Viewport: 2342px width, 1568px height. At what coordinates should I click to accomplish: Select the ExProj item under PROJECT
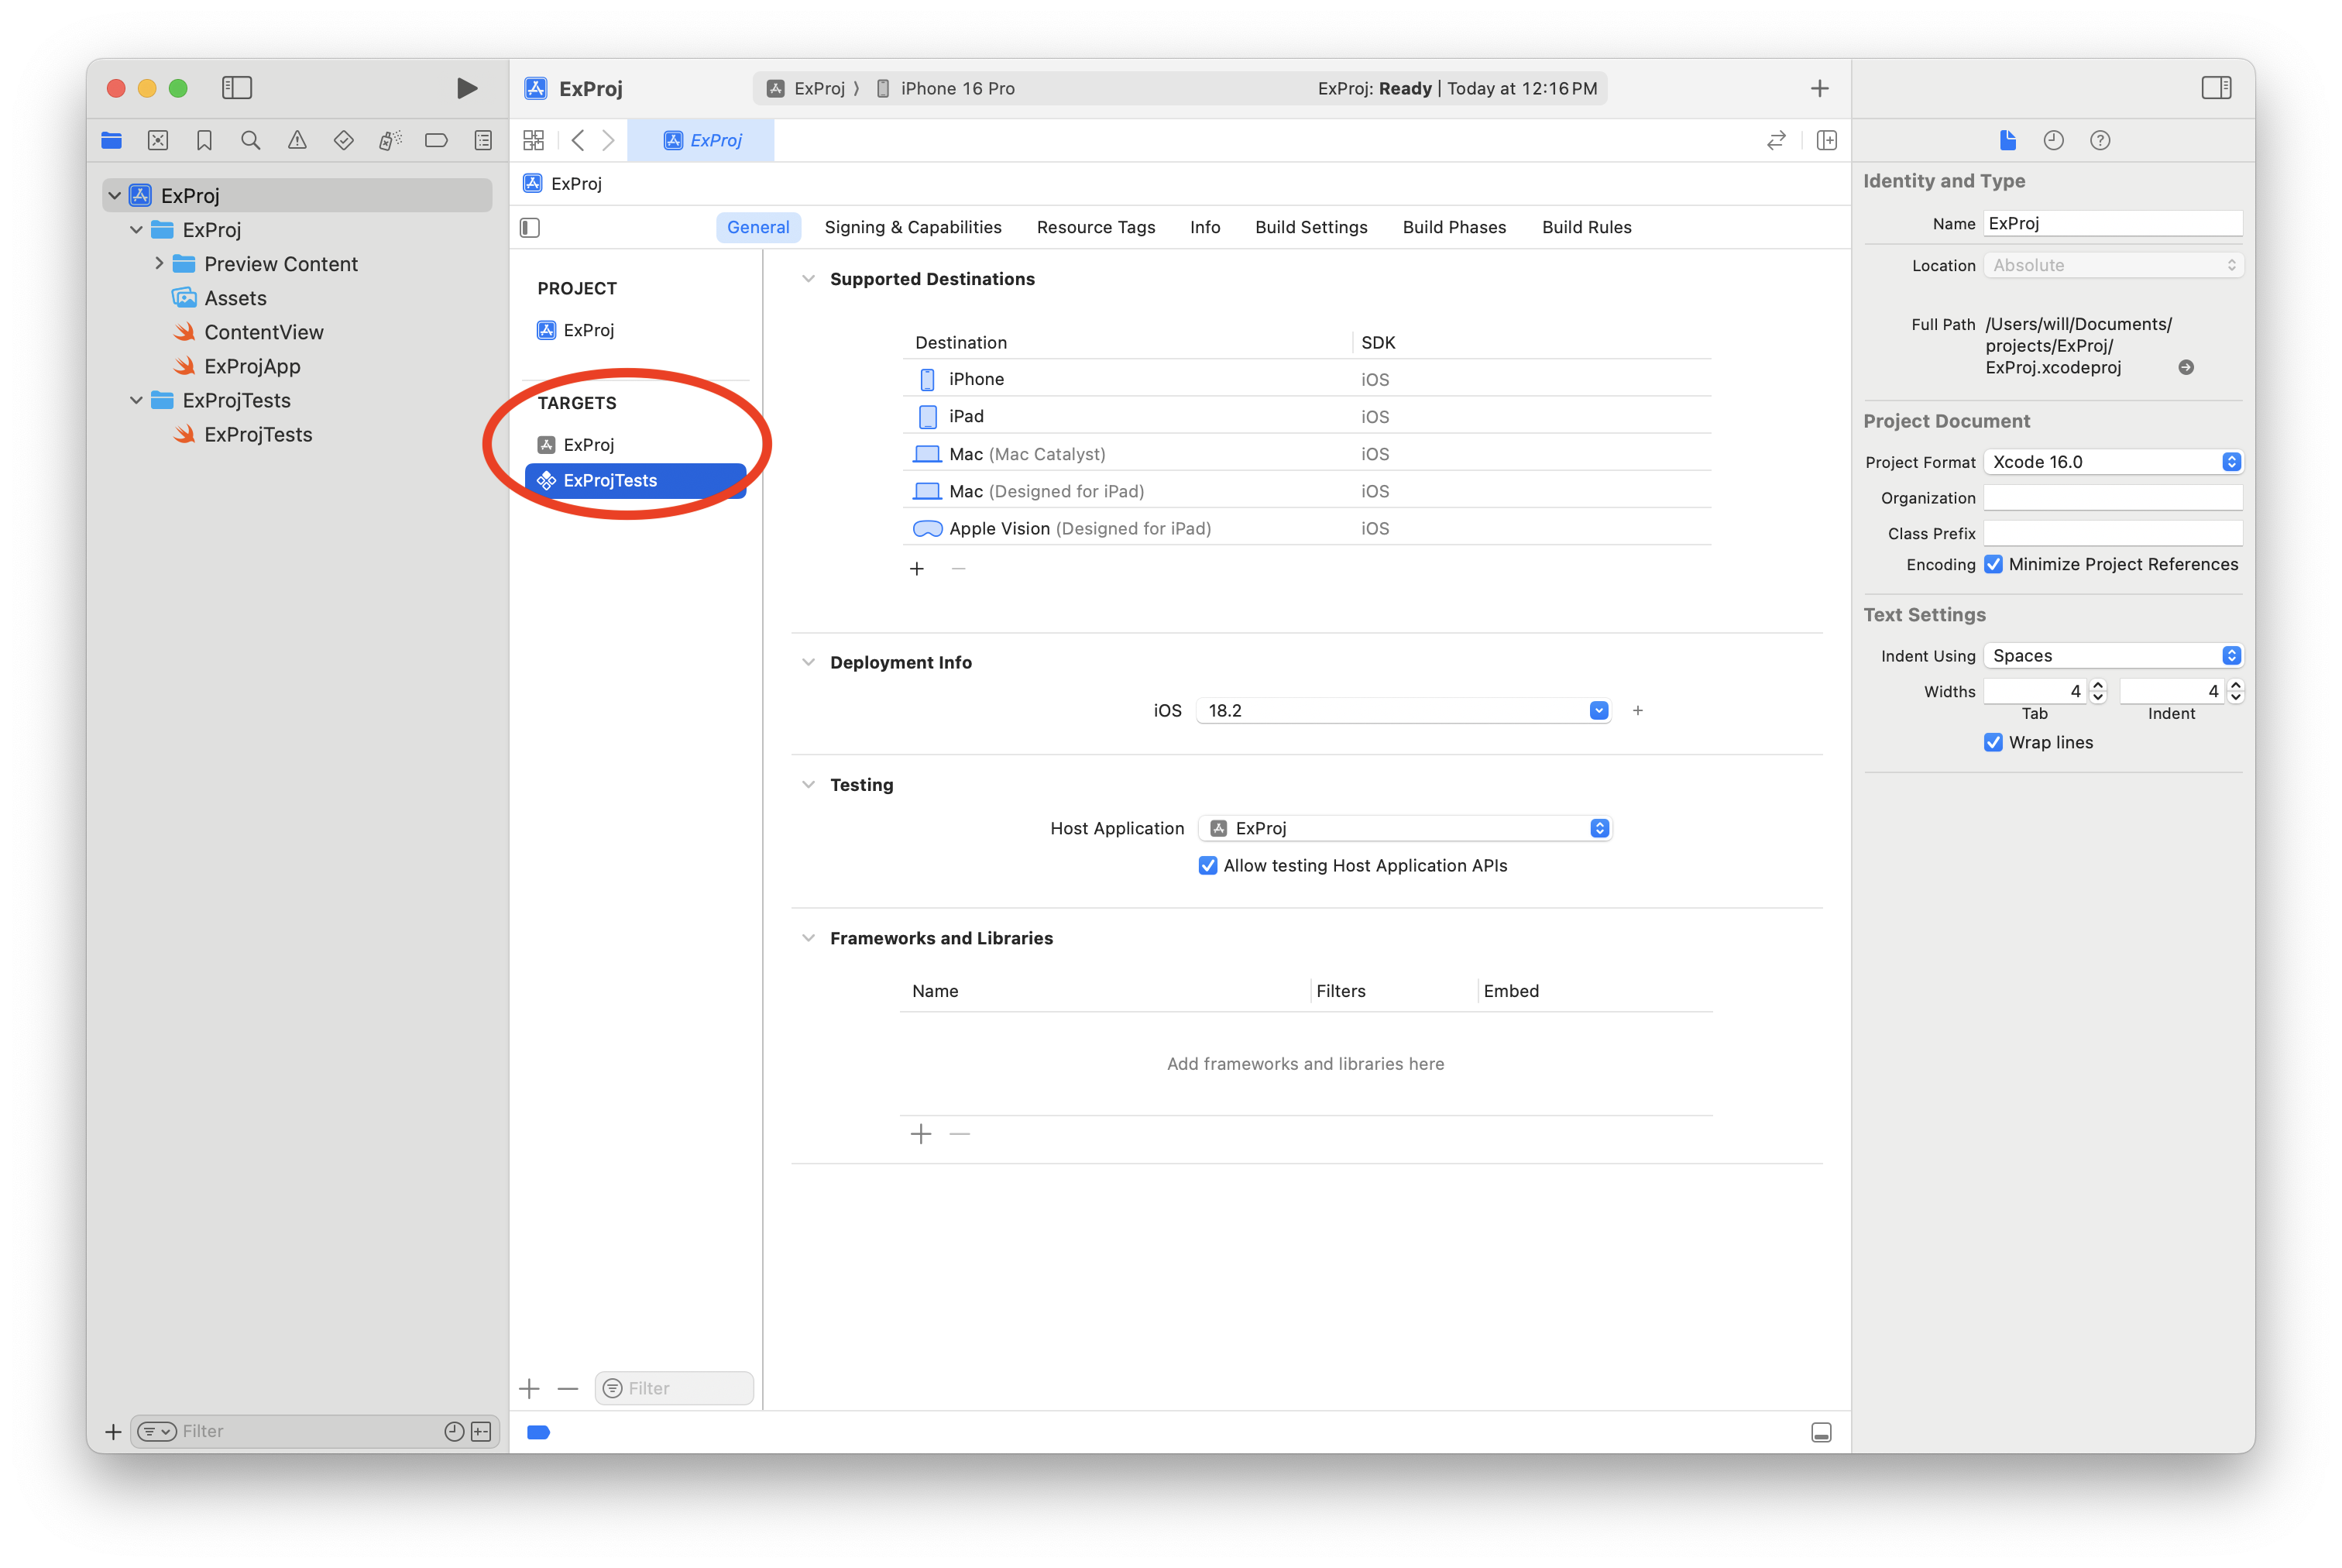click(636, 330)
